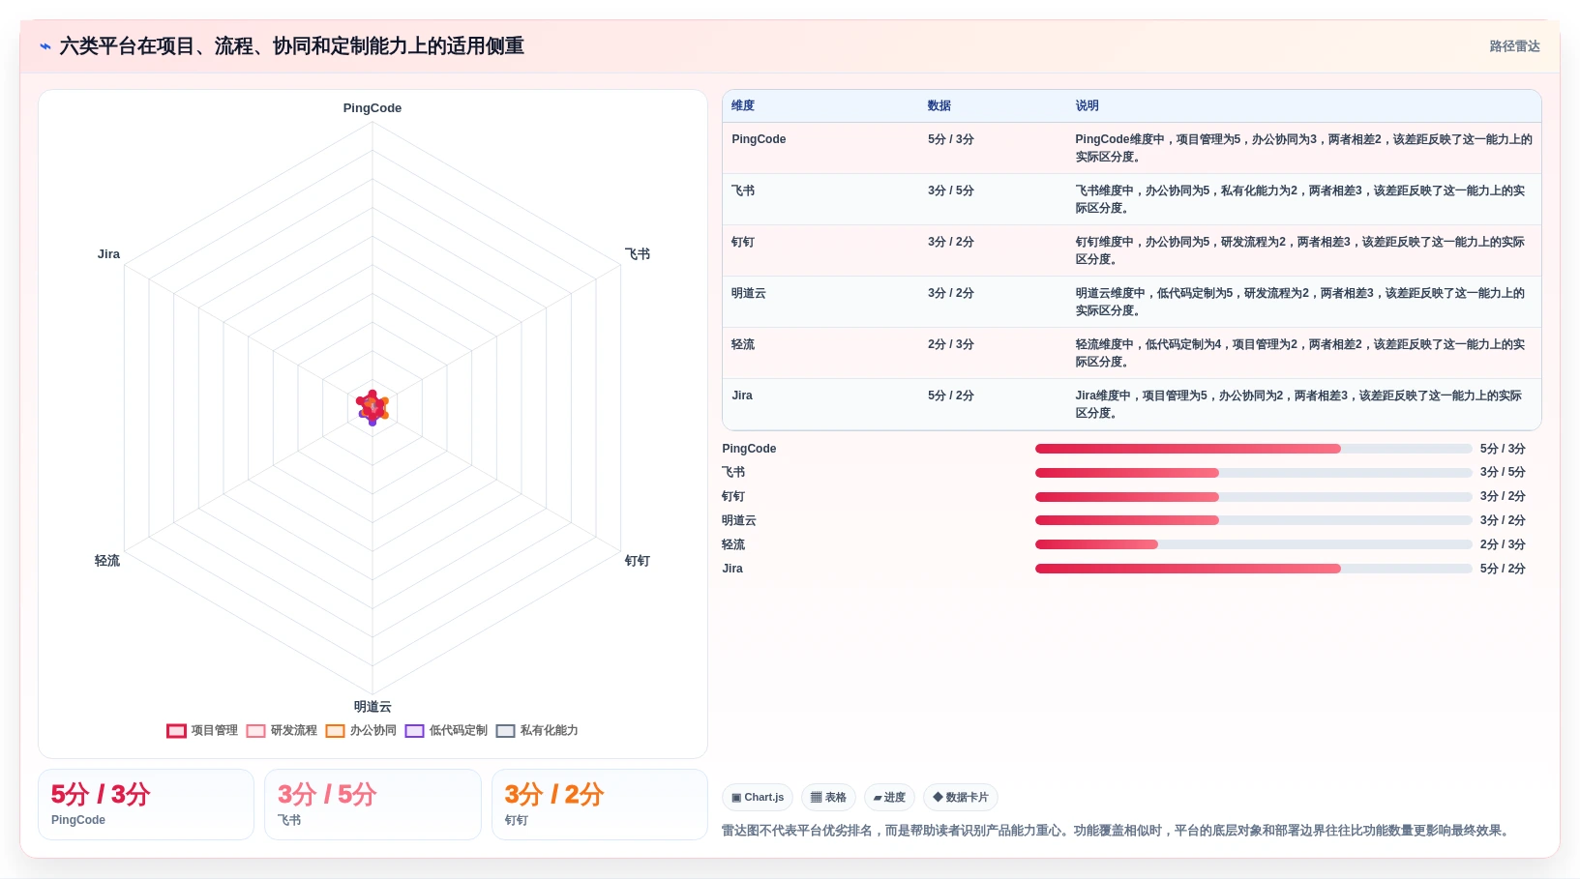Click the PingCode progress bar

coord(1253,449)
